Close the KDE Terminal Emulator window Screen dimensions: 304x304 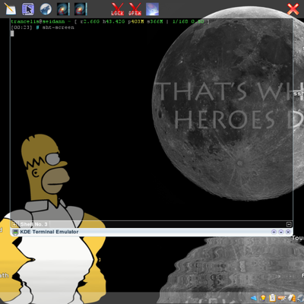(288, 232)
